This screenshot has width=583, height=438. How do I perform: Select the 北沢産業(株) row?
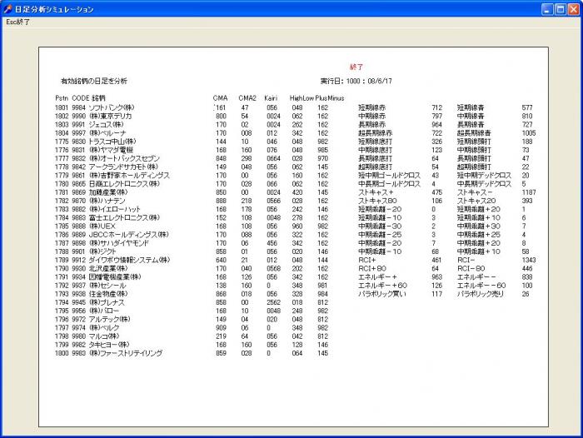pyautogui.click(x=192, y=268)
